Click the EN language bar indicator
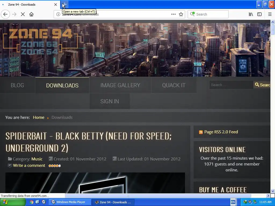The height and width of the screenshot is (206, 275). pos(233,202)
